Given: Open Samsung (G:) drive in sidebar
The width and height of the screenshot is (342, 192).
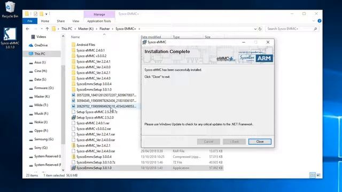Looking at the screenshot, I should pyautogui.click(x=44, y=139).
